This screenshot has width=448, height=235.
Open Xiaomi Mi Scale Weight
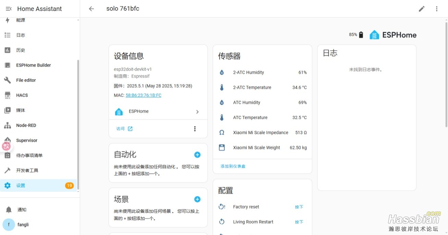(x=262, y=148)
